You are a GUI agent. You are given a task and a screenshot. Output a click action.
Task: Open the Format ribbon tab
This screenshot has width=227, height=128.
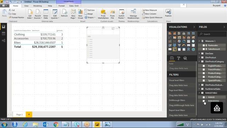[61, 6]
